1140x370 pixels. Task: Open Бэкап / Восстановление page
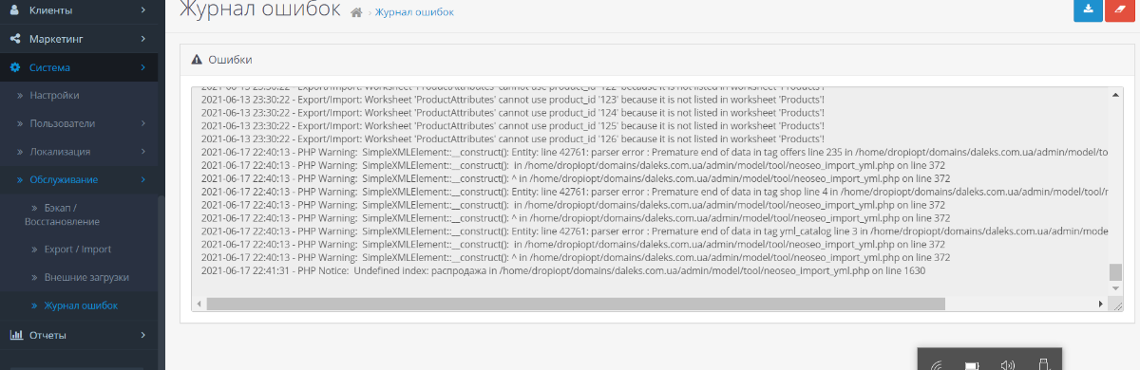62,213
